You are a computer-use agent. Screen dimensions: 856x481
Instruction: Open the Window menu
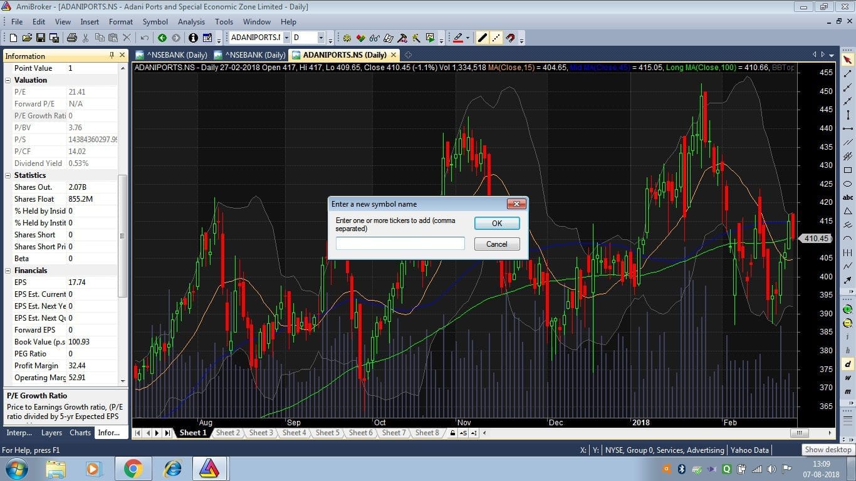coord(256,21)
